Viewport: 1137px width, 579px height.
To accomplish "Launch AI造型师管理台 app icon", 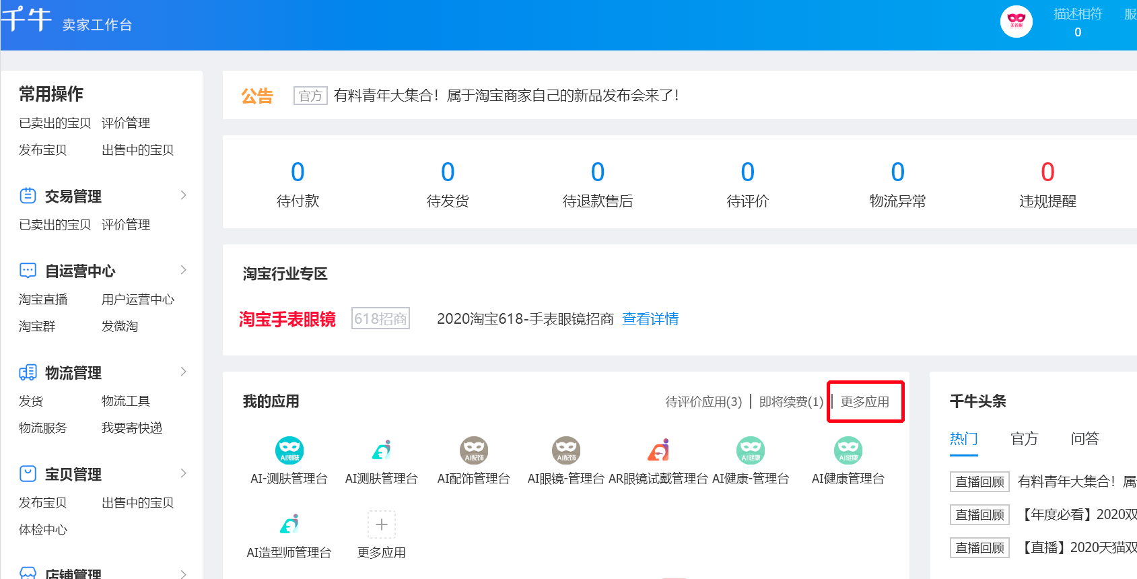I will tap(289, 524).
